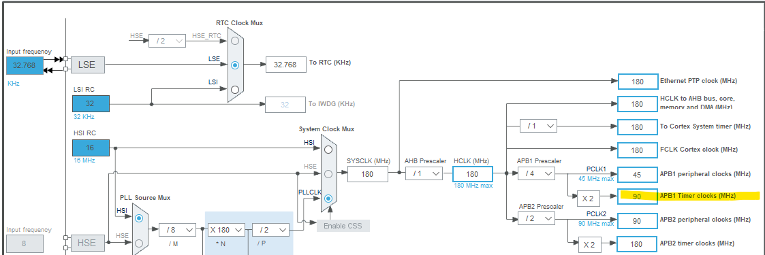Click the "FCLK Cortex clock (MHz)" label
Viewport: 765px width, 255px height.
[x=699, y=150]
